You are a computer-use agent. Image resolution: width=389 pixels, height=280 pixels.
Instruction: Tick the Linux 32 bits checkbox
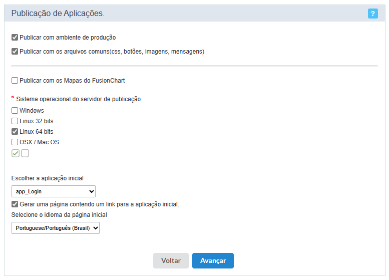[x=15, y=121]
